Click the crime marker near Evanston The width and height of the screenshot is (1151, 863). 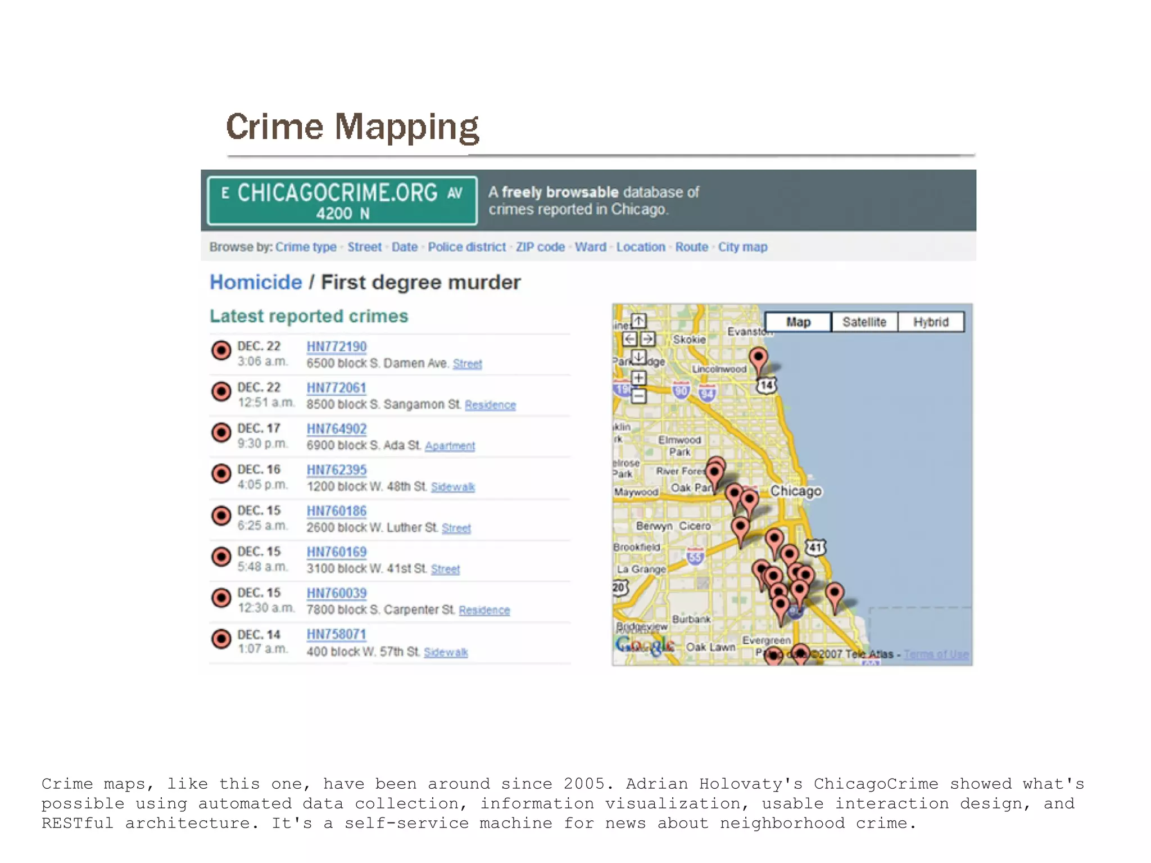(x=758, y=358)
